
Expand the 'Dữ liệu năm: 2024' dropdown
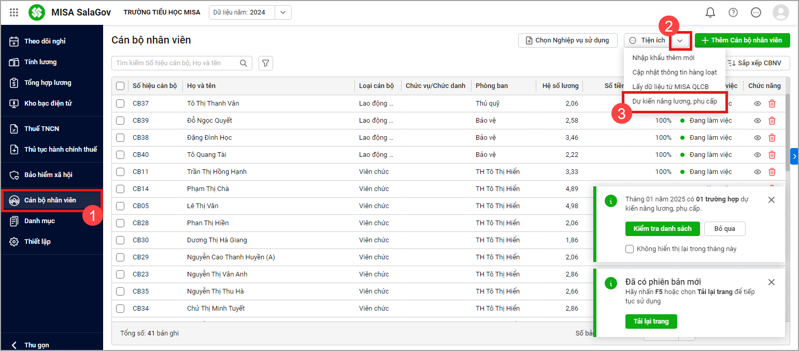click(x=282, y=12)
